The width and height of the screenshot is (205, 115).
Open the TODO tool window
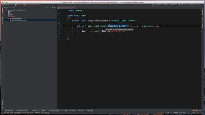(x=90, y=111)
